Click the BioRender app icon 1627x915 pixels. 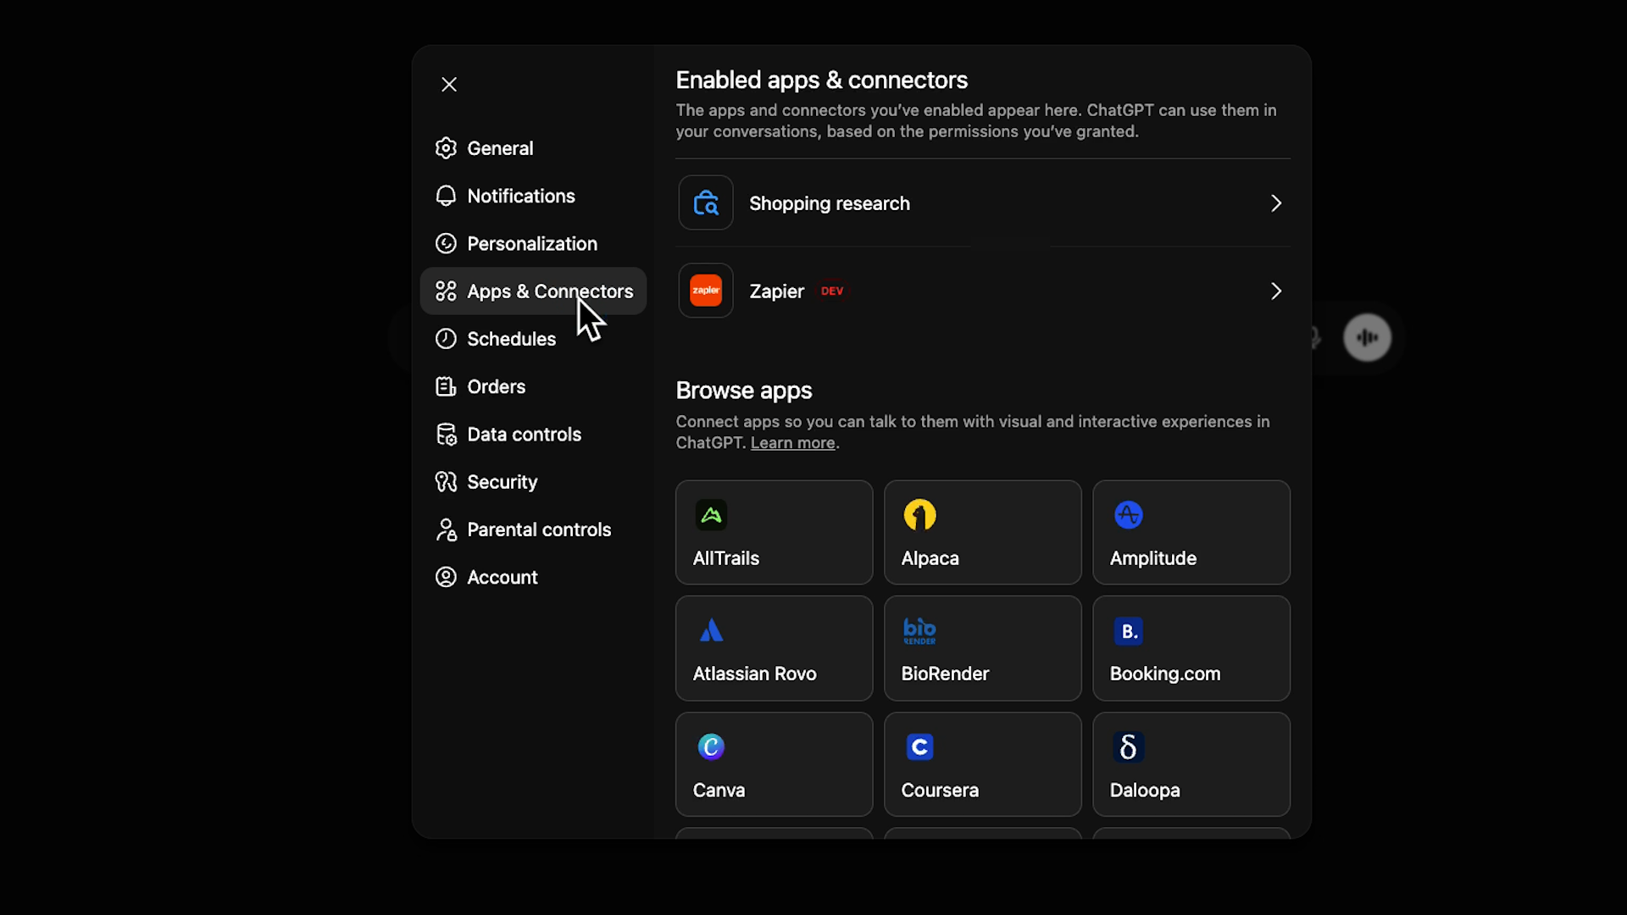[x=919, y=630]
